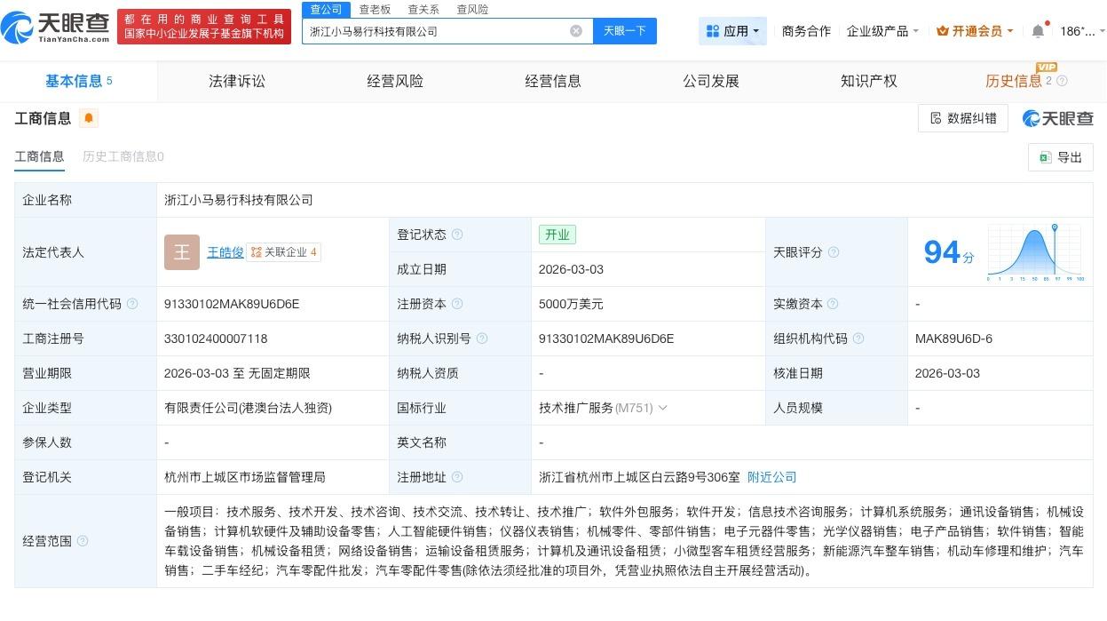The image size is (1107, 621).
Task: Open the 附近公司 link near the address
Action: (x=771, y=477)
